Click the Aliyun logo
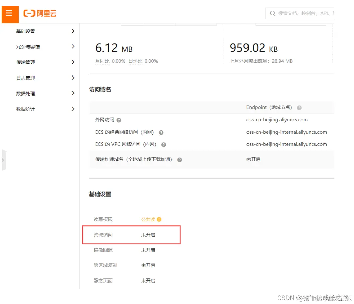 click(x=40, y=13)
